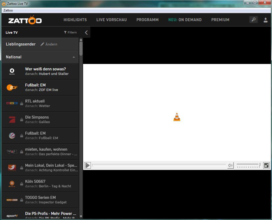Select the RTL channel logo
This screenshot has width=272, height=220.
point(12,103)
